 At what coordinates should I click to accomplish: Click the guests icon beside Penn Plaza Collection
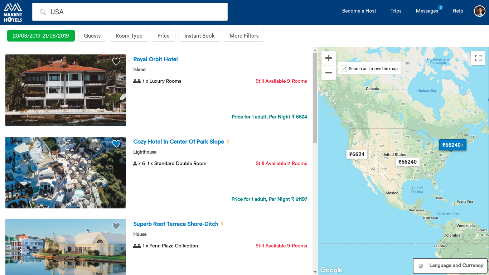pos(137,246)
